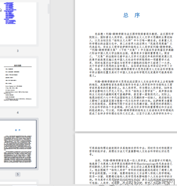Click the second paragraph on the 总序 page
This screenshot has height=186, width=177.
pos(131,98)
